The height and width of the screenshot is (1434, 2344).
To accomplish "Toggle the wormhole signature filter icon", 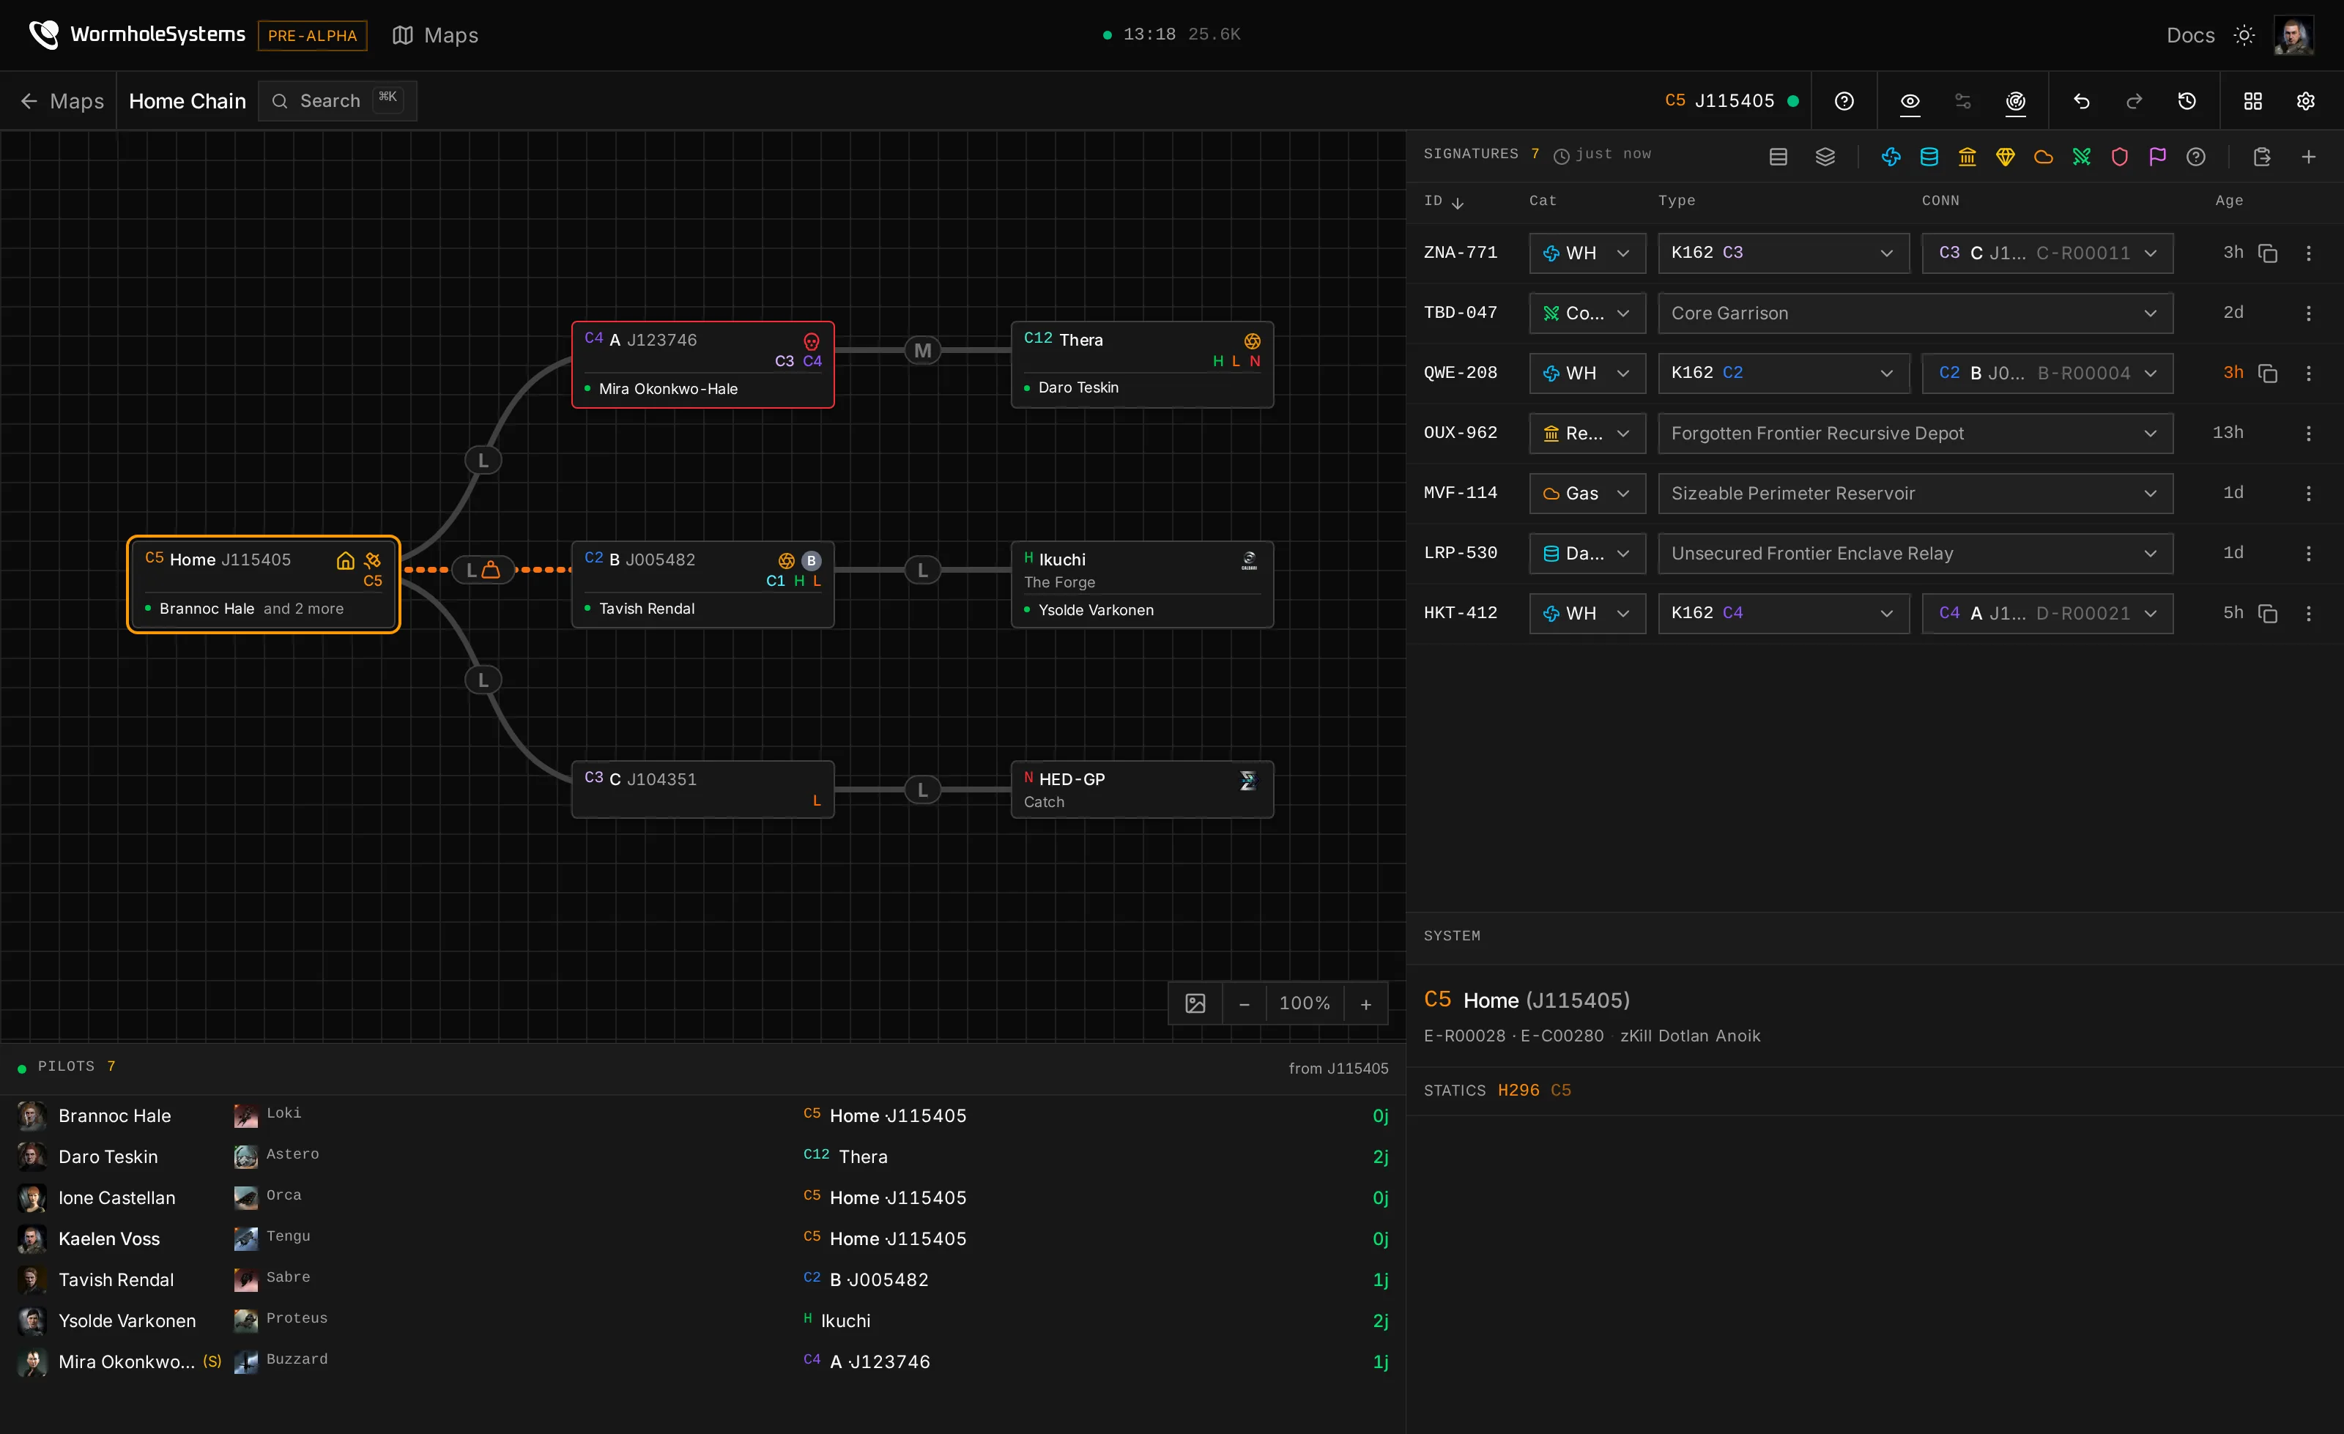I will tap(1891, 157).
